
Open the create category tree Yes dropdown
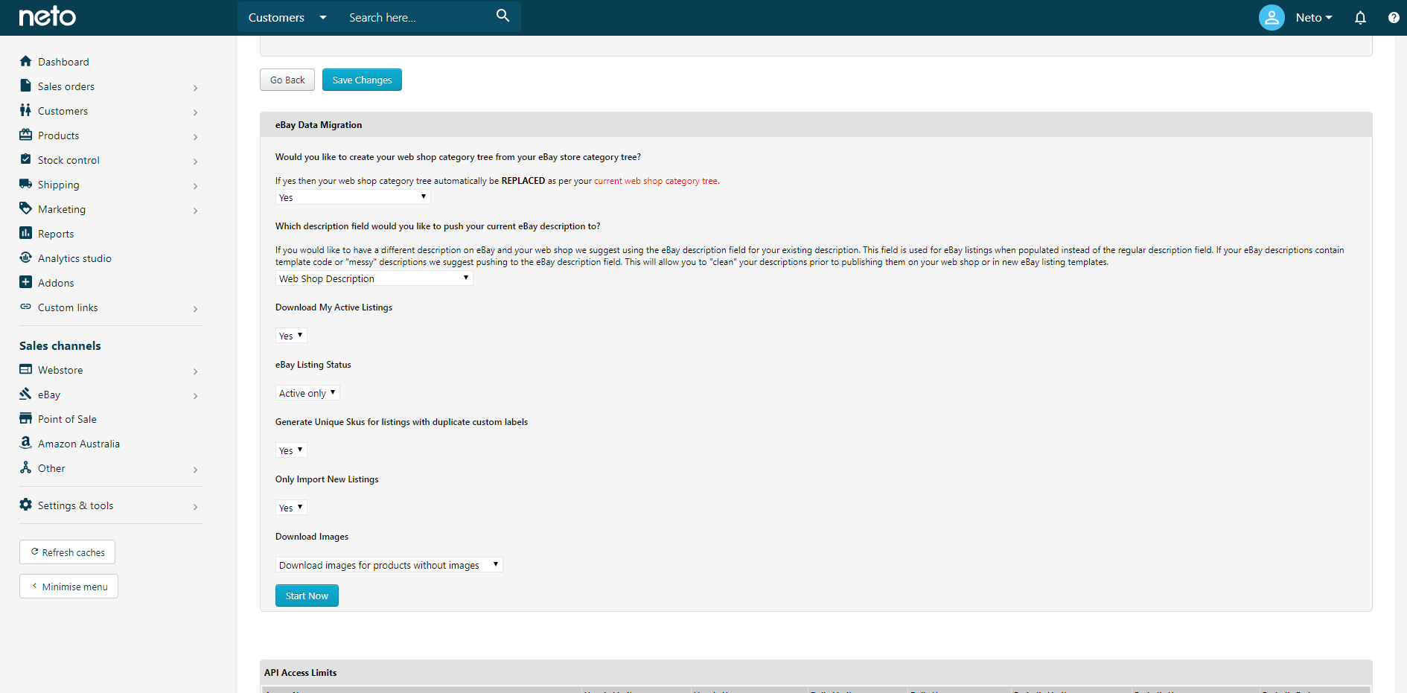point(353,197)
